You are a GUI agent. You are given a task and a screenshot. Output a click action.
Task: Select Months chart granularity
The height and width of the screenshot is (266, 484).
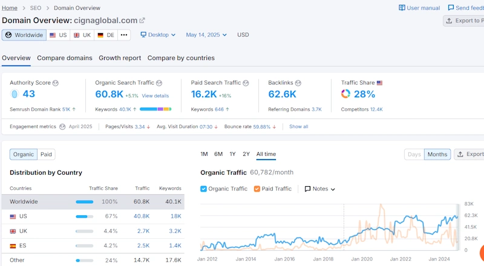tap(437, 154)
